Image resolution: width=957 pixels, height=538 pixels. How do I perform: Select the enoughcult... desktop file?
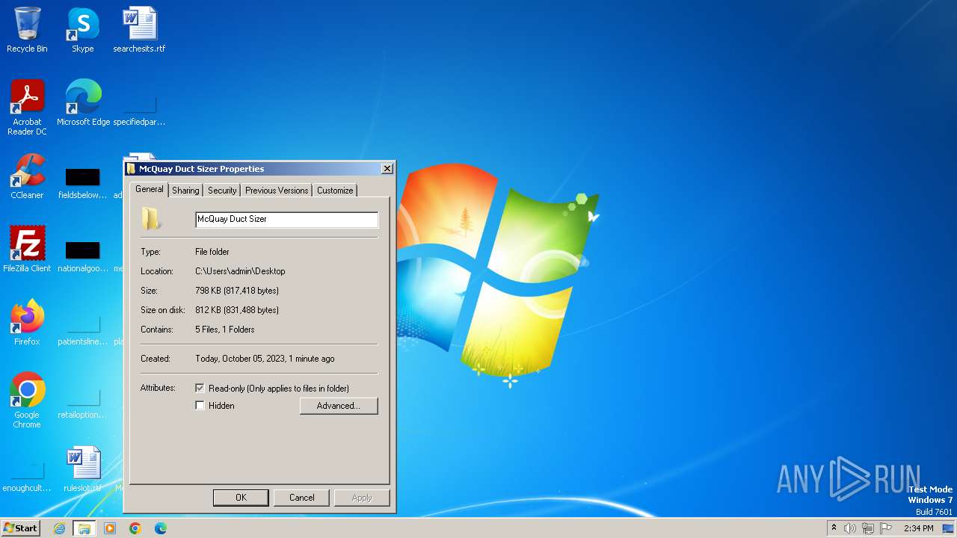(x=27, y=476)
